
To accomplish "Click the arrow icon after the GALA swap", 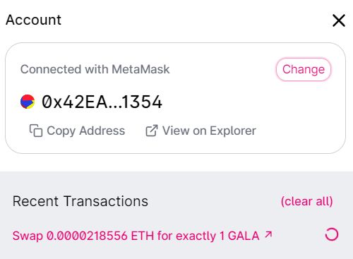I will (268, 234).
